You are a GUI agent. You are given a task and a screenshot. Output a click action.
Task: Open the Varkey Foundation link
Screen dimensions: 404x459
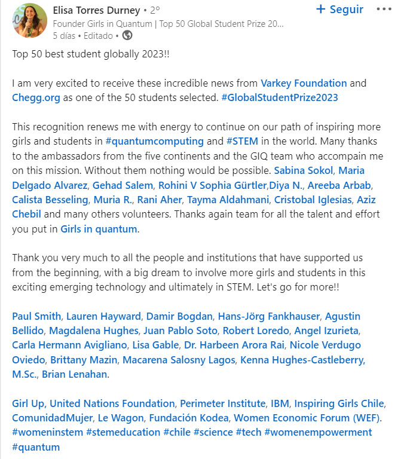tap(304, 83)
